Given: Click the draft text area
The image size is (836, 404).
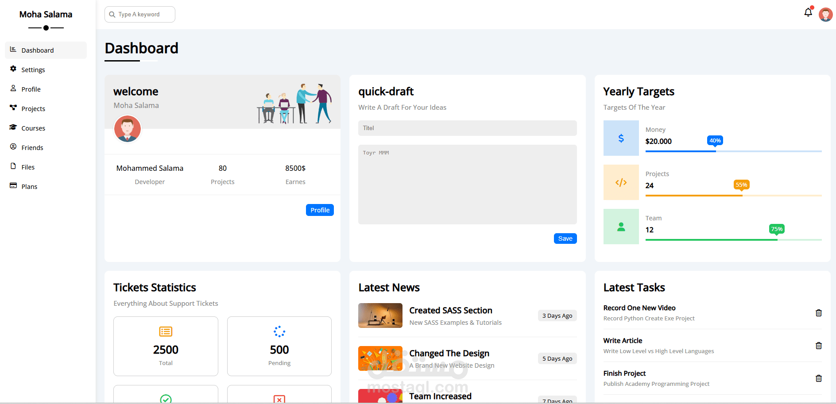Looking at the screenshot, I should 468,185.
